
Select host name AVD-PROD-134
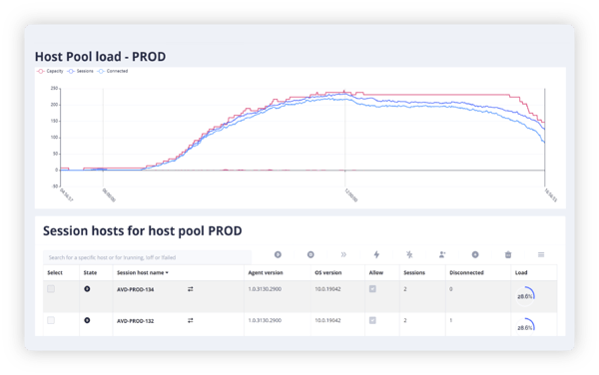point(135,289)
